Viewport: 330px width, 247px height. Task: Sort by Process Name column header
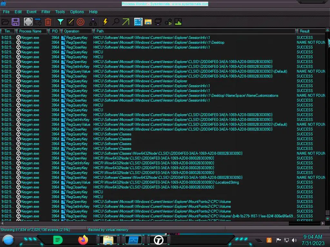(x=32, y=31)
